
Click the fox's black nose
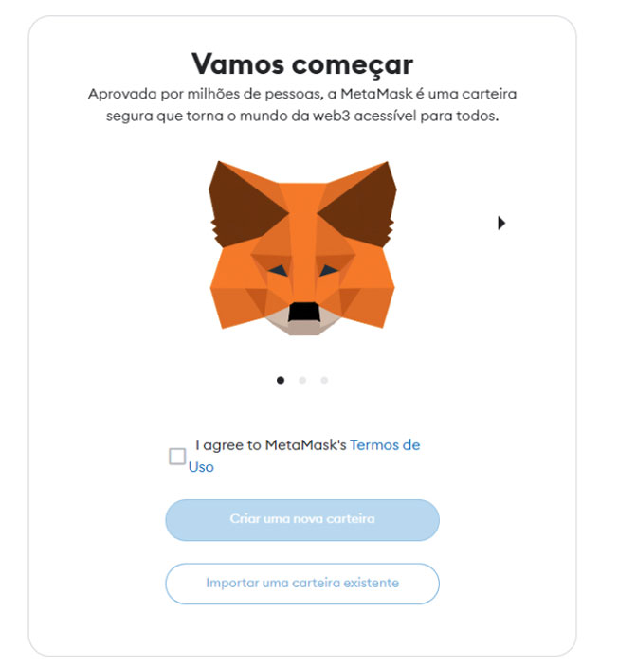pyautogui.click(x=303, y=312)
